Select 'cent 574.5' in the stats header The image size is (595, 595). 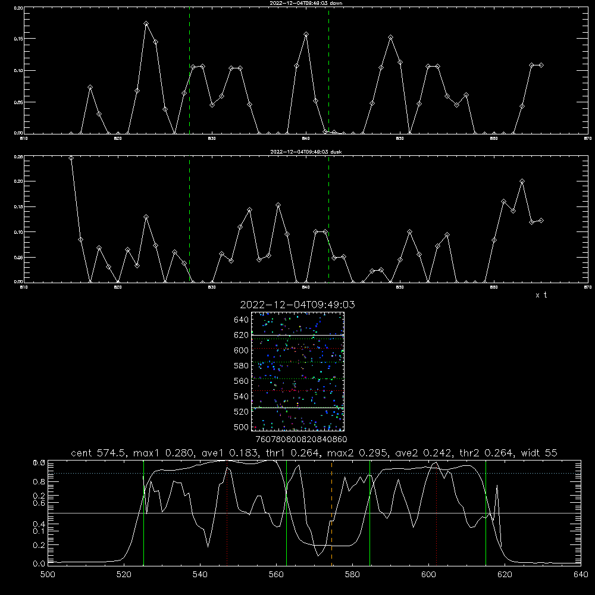click(99, 453)
